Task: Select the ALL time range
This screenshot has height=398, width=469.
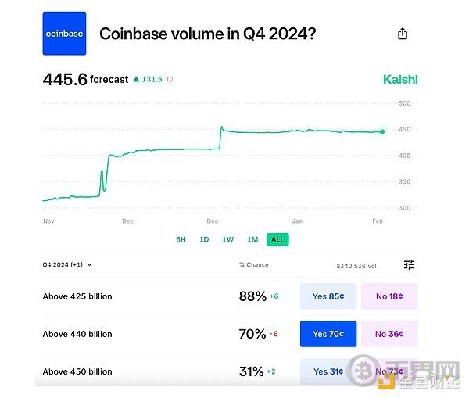Action: click(x=277, y=239)
